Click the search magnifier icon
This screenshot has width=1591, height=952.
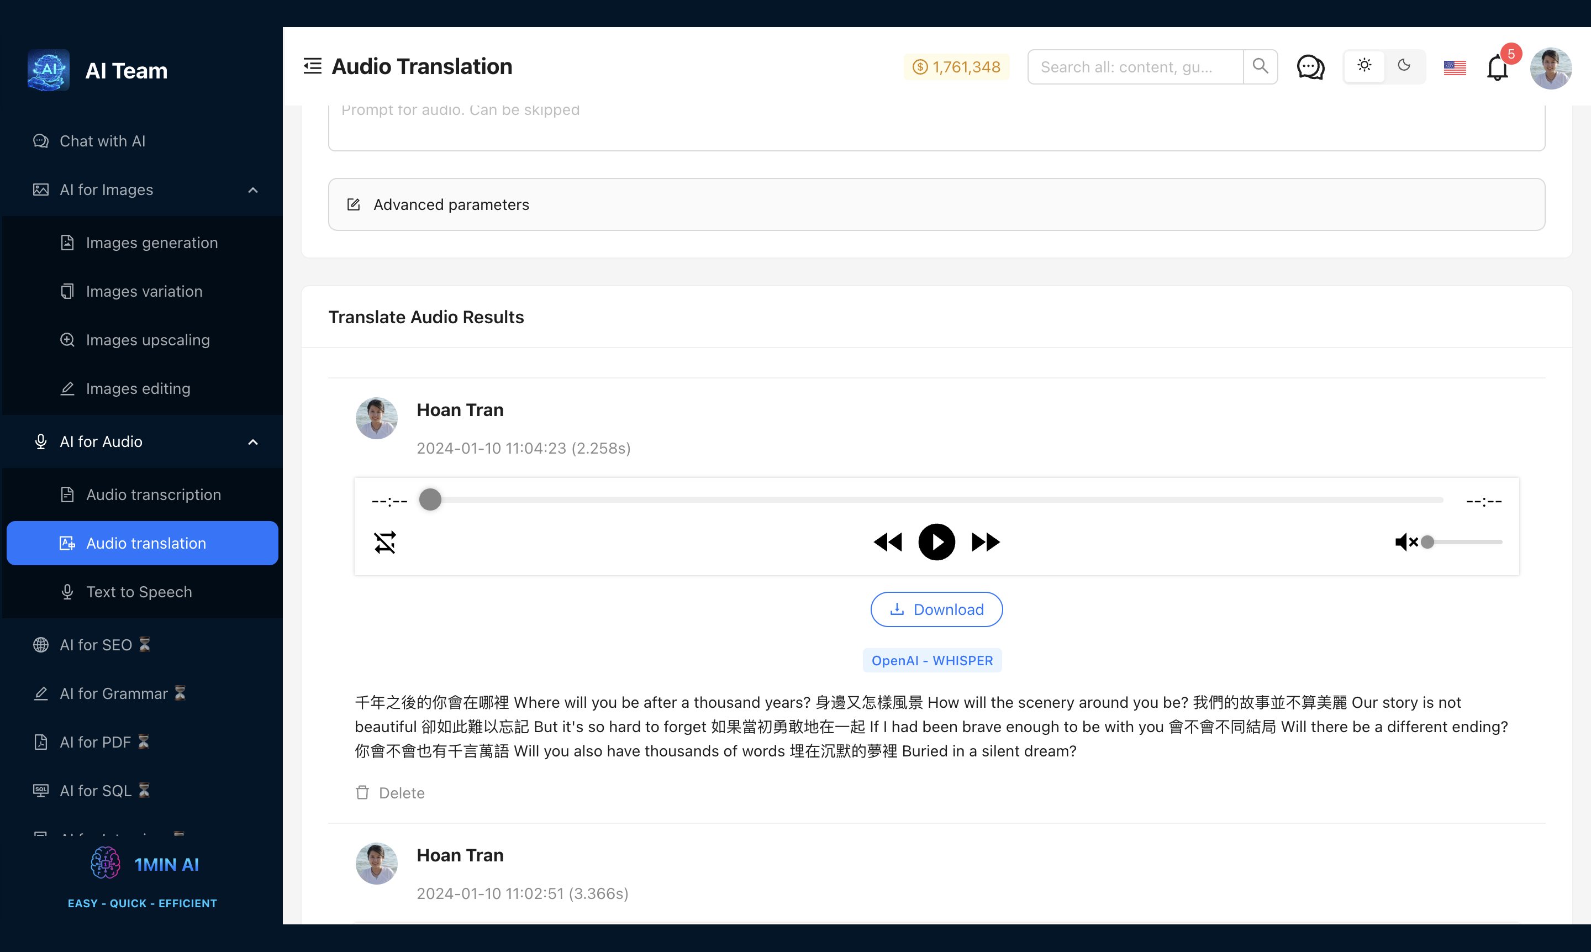pyautogui.click(x=1260, y=66)
